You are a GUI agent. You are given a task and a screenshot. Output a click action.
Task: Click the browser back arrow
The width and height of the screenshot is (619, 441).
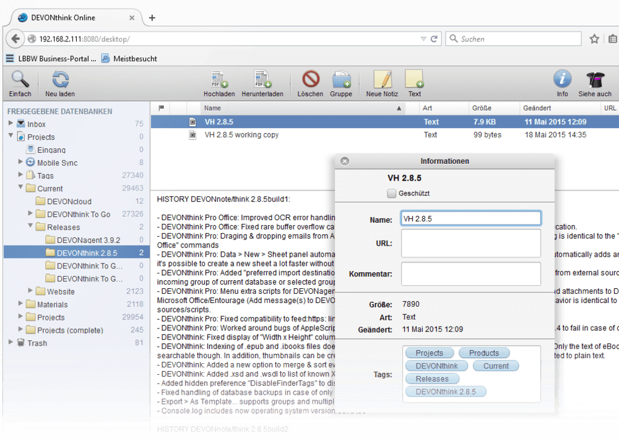click(15, 38)
